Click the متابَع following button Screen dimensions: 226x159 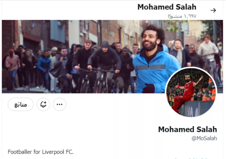(x=21, y=105)
